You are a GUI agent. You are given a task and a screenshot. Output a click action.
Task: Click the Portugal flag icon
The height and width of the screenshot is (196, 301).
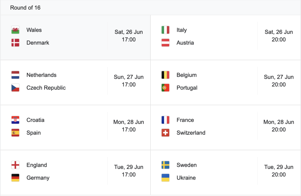click(165, 88)
